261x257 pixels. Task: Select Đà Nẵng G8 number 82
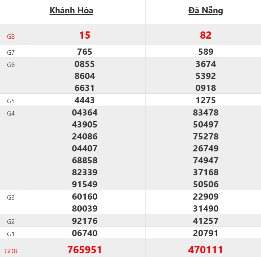pos(206,35)
